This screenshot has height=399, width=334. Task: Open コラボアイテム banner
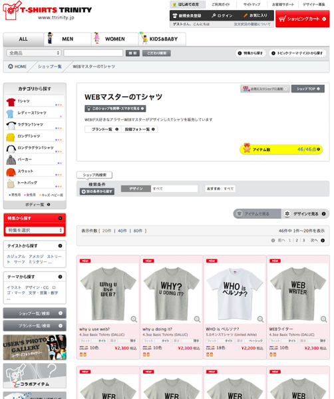tap(35, 376)
